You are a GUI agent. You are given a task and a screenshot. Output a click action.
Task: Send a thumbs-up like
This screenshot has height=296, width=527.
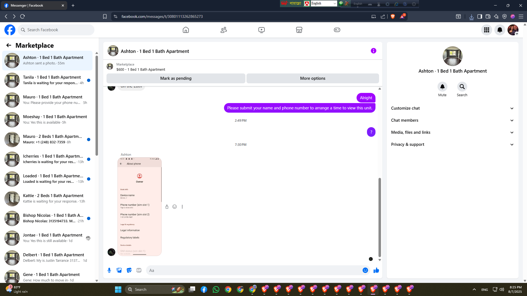coord(376,270)
